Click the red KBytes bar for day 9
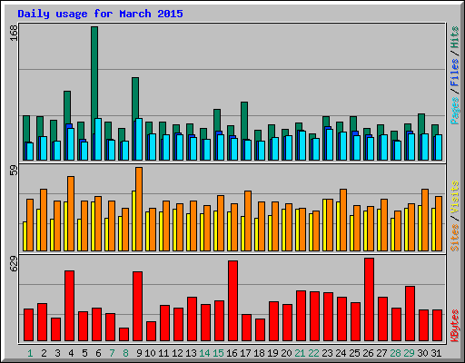Image resolution: width=465 pixels, height=363 pixels. (x=137, y=306)
